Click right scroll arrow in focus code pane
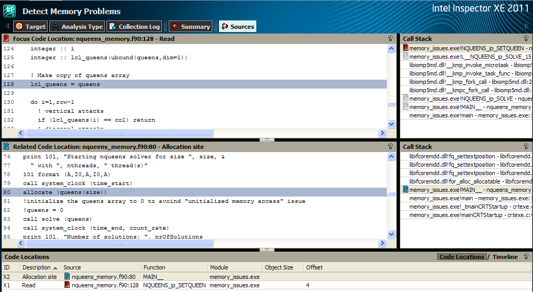 click(383, 133)
